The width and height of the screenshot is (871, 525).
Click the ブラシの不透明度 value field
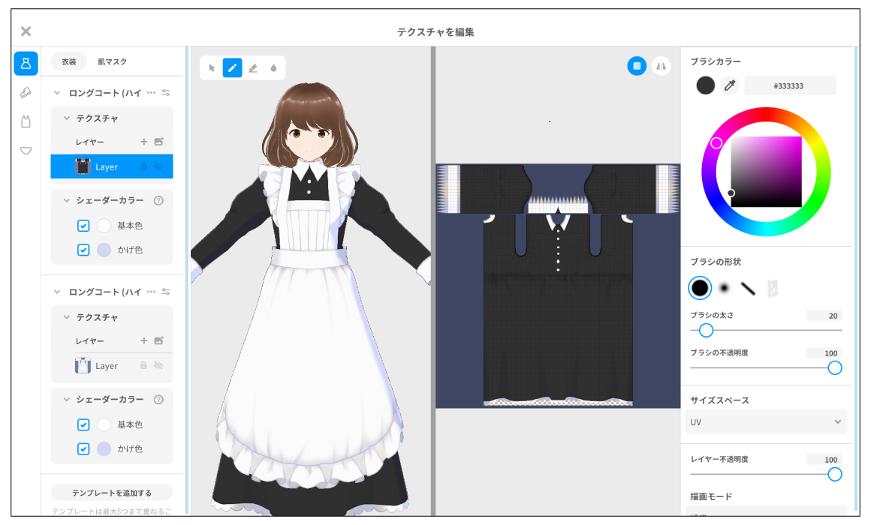(x=824, y=353)
